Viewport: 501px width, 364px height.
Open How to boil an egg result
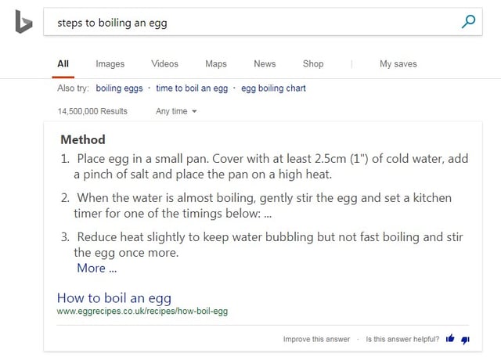pos(114,297)
